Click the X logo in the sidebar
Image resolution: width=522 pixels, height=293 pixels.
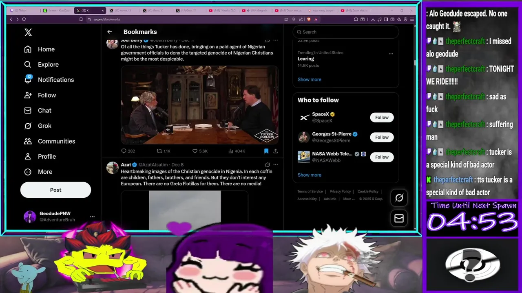tap(28, 33)
